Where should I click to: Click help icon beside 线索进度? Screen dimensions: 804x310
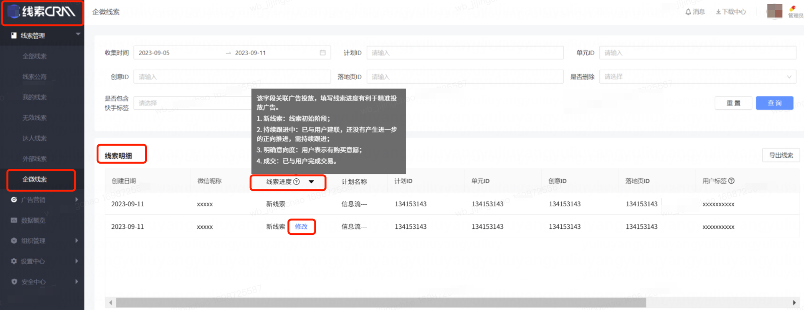point(296,182)
